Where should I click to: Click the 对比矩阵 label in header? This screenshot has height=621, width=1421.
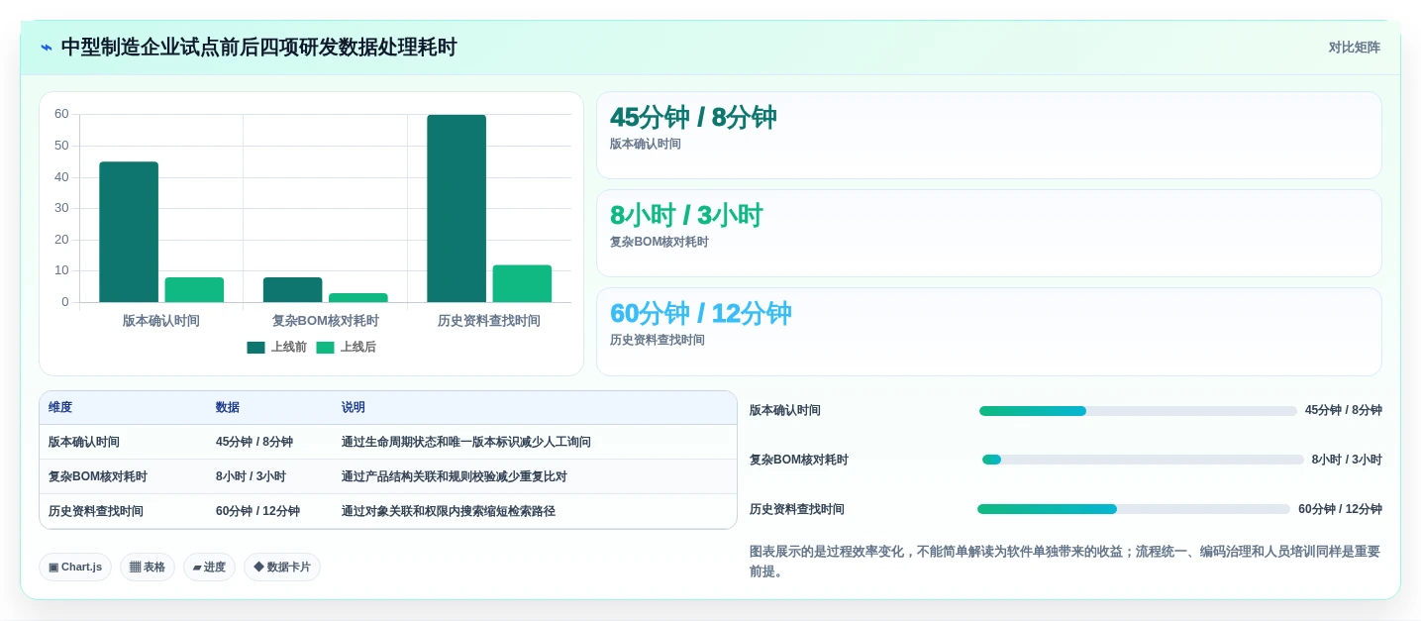pyautogui.click(x=1354, y=48)
